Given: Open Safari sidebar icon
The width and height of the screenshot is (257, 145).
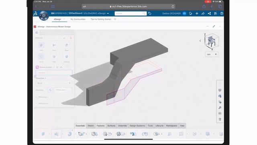Looking at the screenshot, I should click(x=53, y=6).
